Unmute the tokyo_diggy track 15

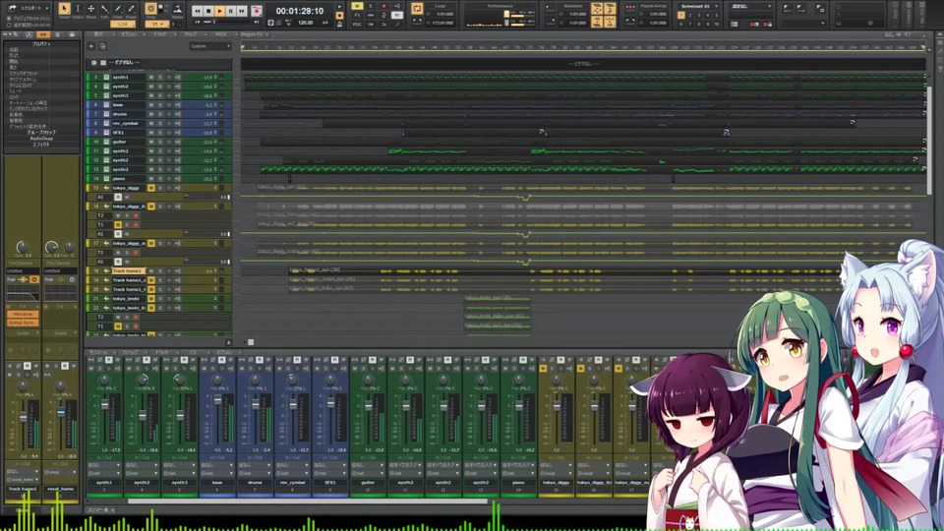[x=150, y=188]
